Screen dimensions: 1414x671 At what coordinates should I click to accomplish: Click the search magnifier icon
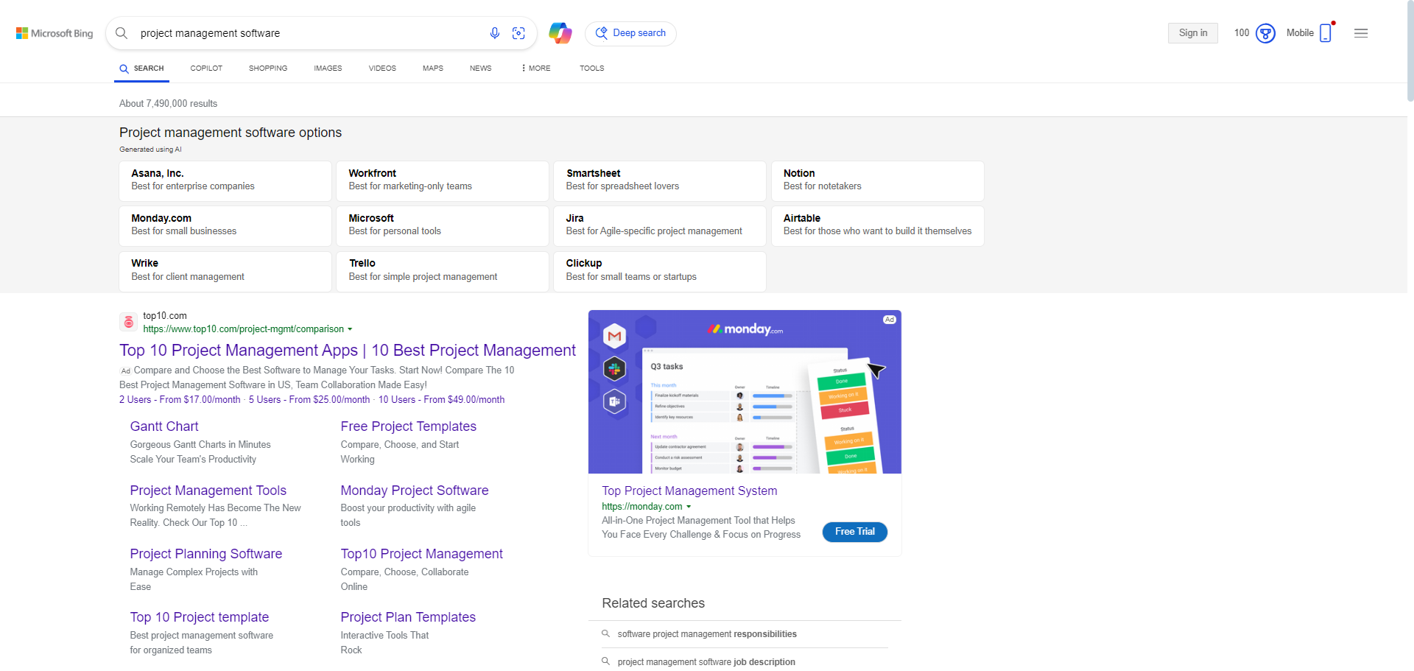click(x=121, y=33)
